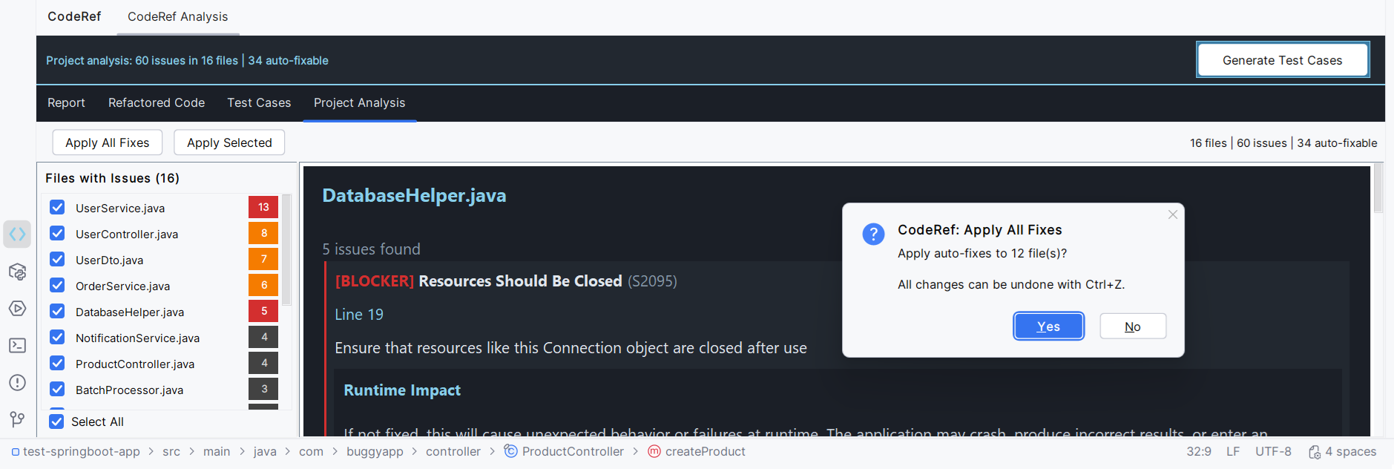Open the Services tool window icon
Viewport: 1394px width, 469px height.
coord(17,309)
